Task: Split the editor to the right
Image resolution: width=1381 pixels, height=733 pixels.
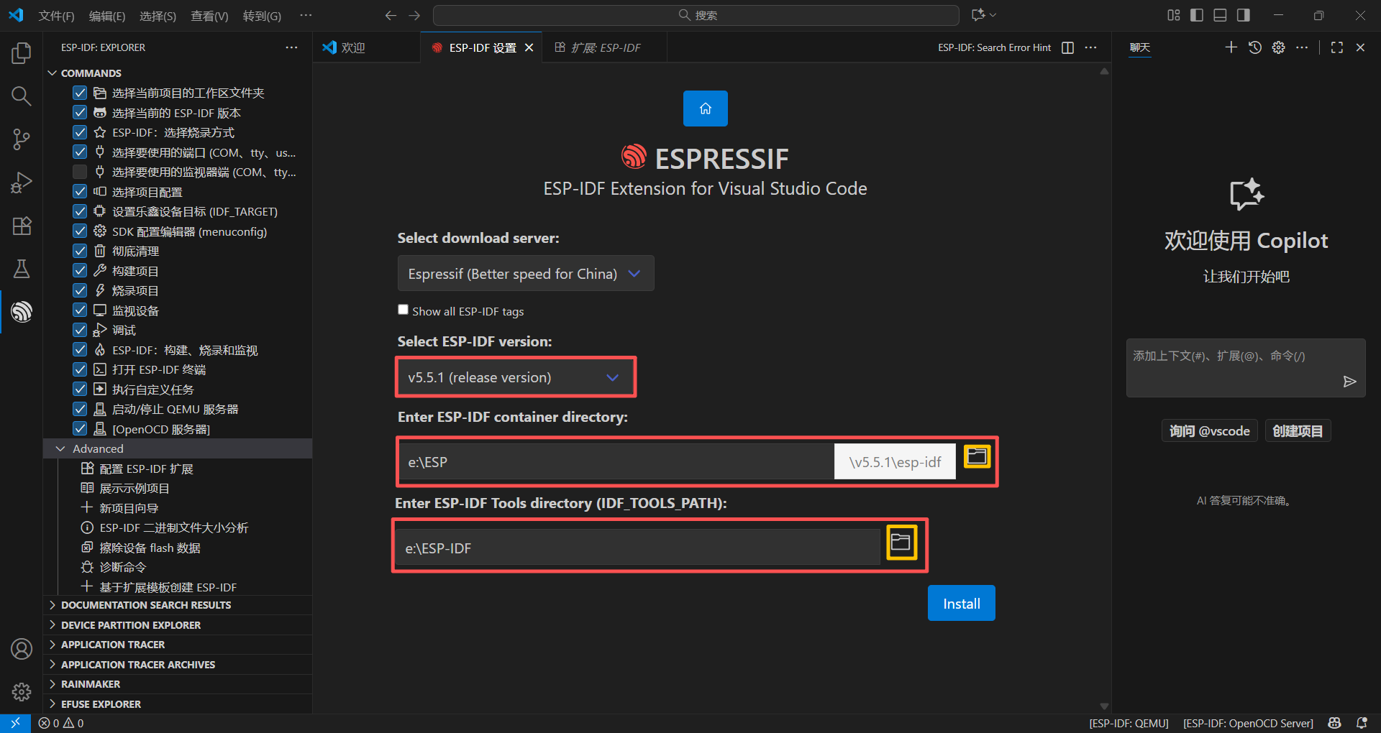Action: point(1068,47)
